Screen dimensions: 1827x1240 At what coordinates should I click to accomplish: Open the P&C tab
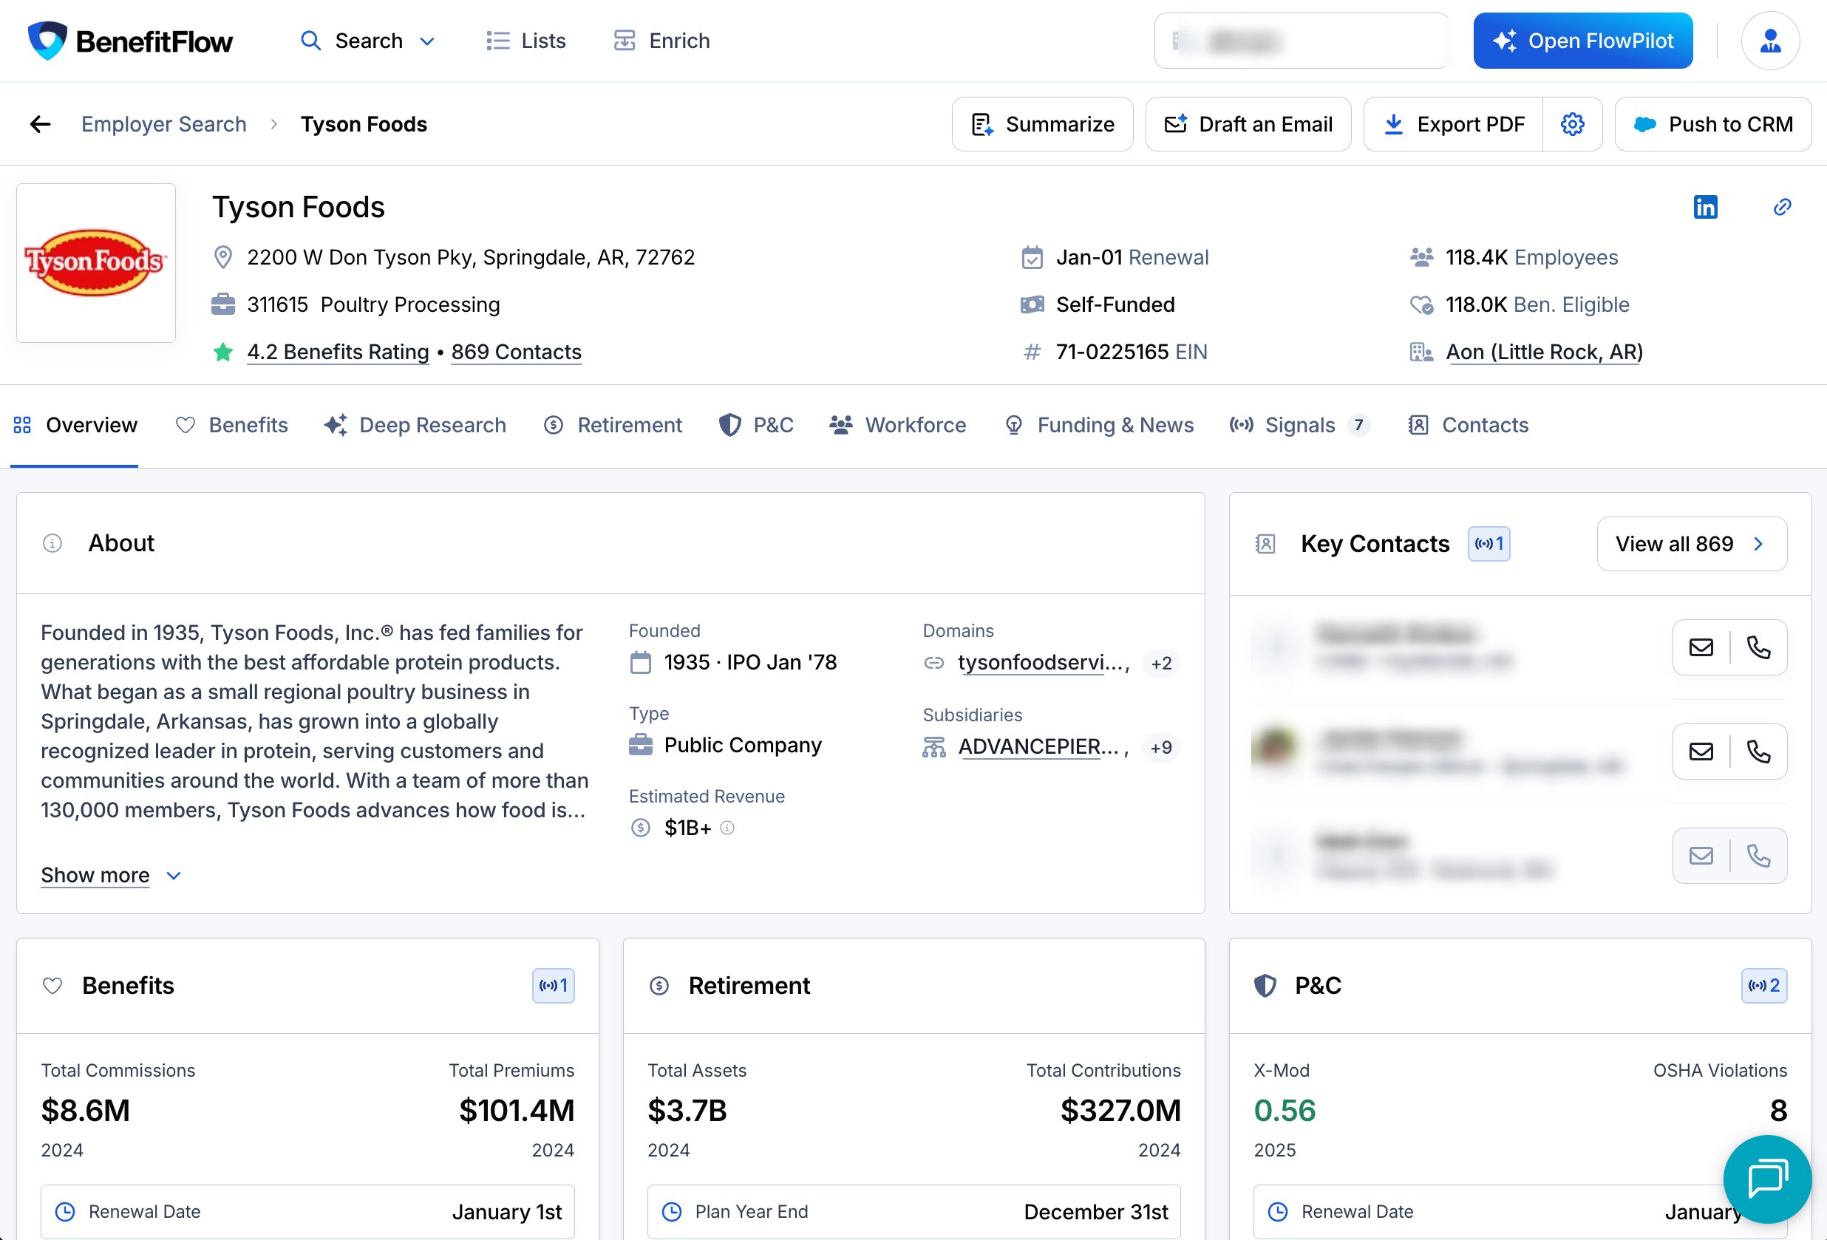pyautogui.click(x=756, y=425)
